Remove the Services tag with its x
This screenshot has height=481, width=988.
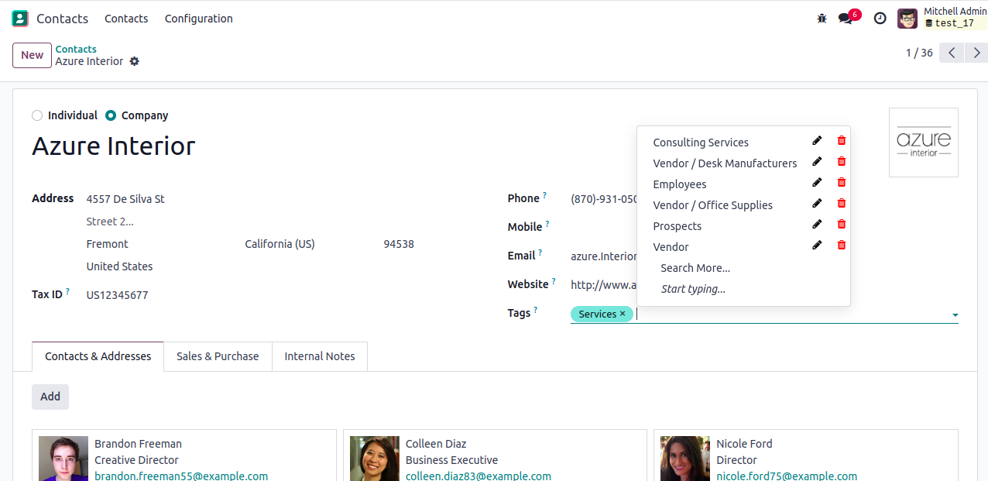pyautogui.click(x=623, y=314)
